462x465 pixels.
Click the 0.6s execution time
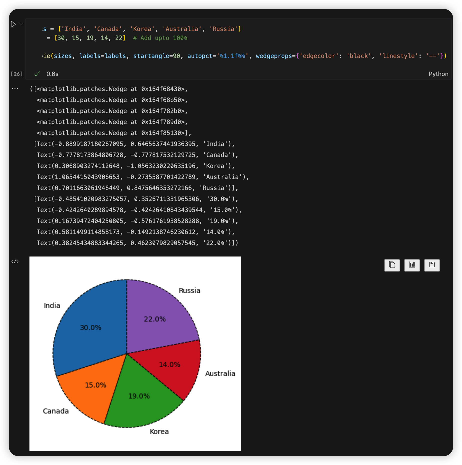(52, 74)
